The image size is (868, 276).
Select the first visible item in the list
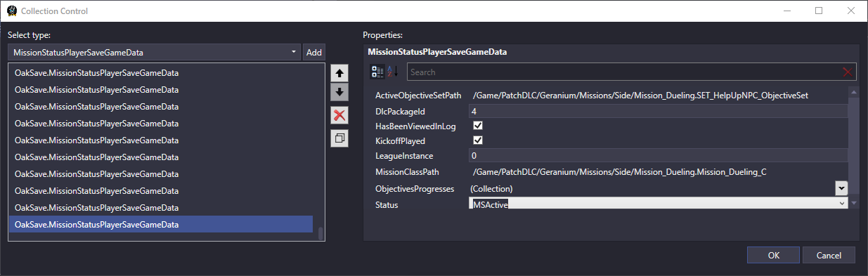pyautogui.click(x=161, y=72)
